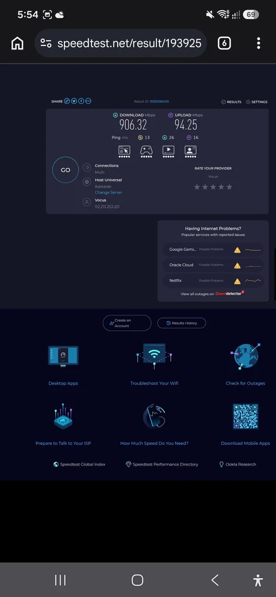This screenshot has width=276, height=597.
Task: Open site settings icon in address bar
Action: click(46, 44)
